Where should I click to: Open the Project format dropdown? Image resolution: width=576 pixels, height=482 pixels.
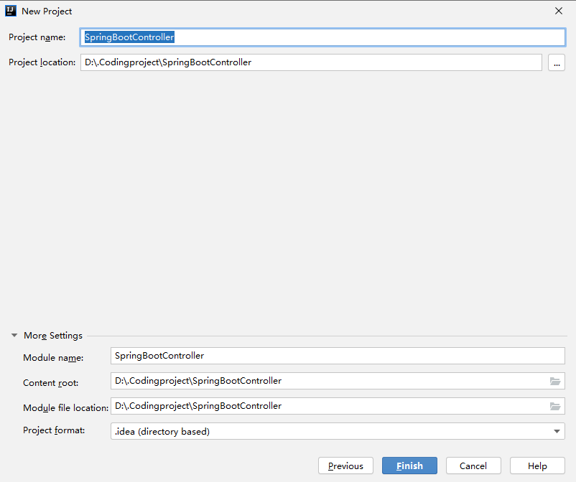point(338,431)
